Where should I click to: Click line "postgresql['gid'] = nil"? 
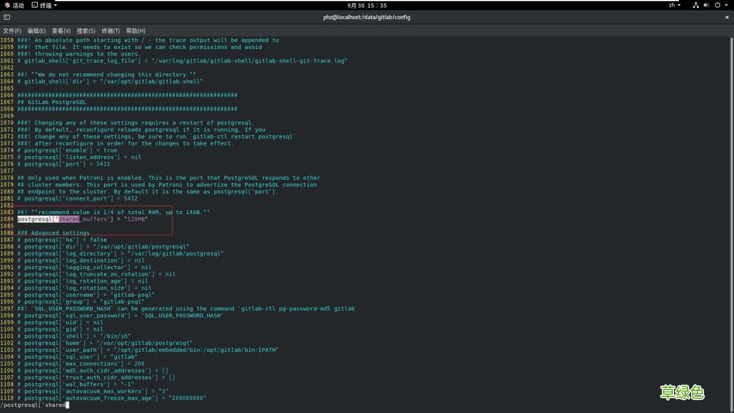(60, 329)
